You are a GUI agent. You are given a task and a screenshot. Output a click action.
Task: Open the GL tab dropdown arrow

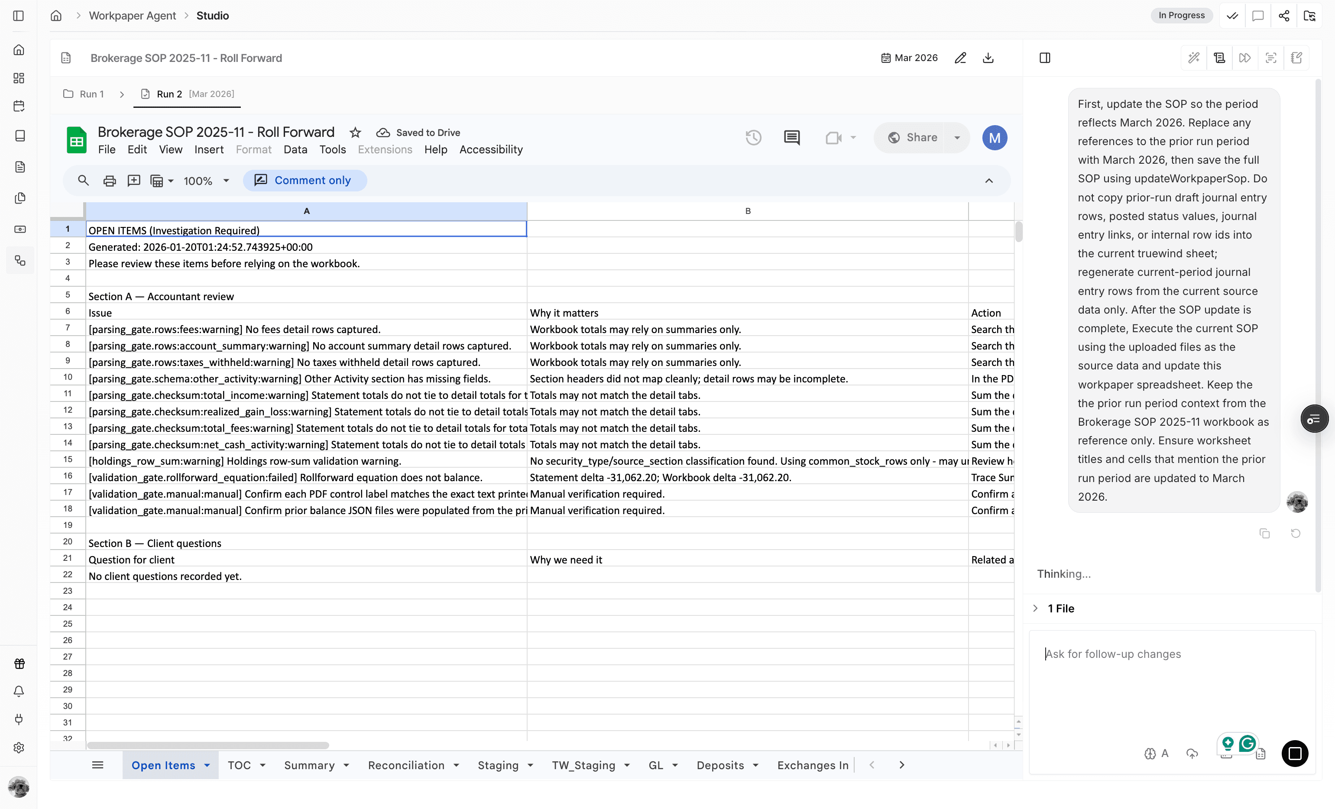[675, 766]
